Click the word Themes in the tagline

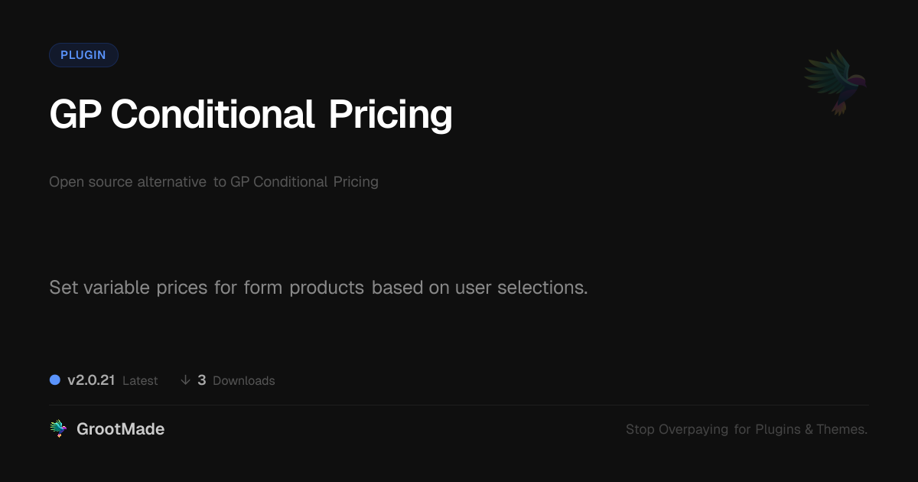(x=841, y=430)
